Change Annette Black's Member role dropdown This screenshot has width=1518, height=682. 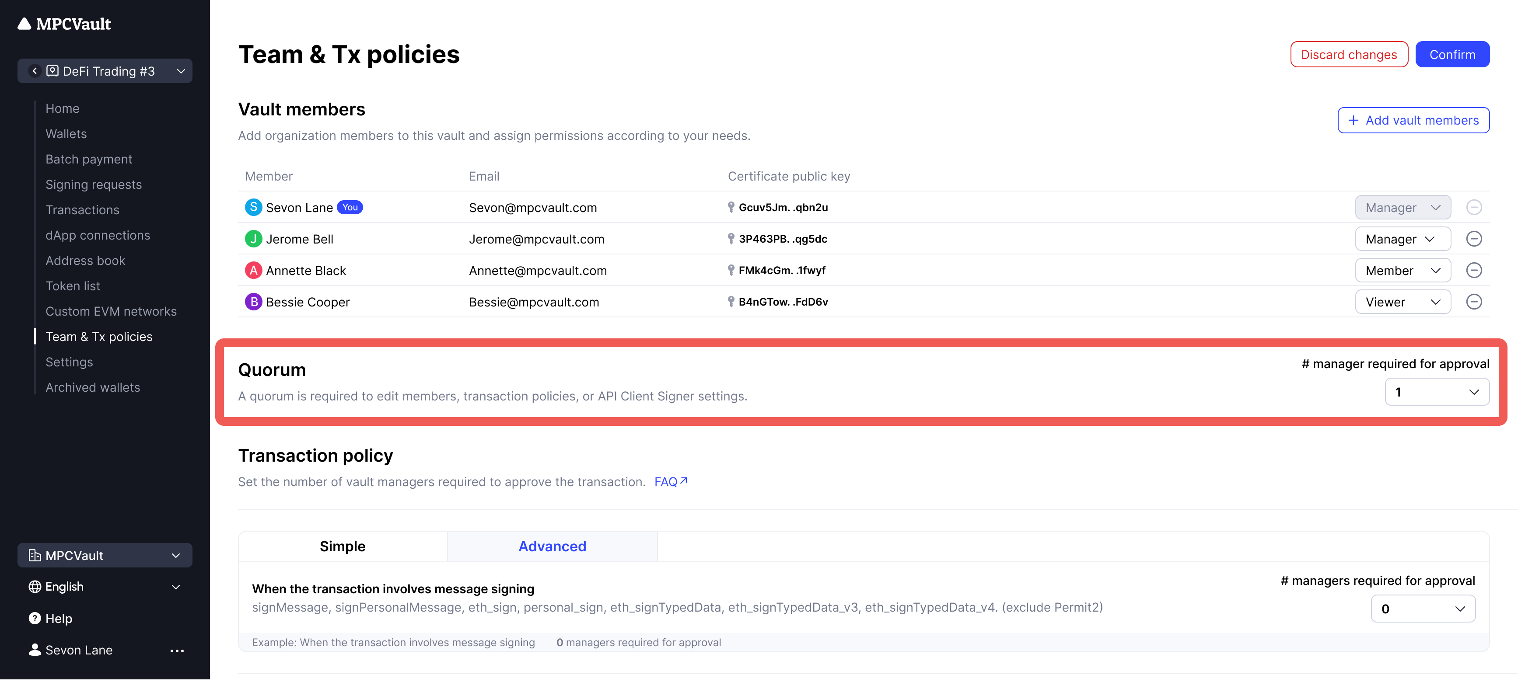click(1403, 270)
